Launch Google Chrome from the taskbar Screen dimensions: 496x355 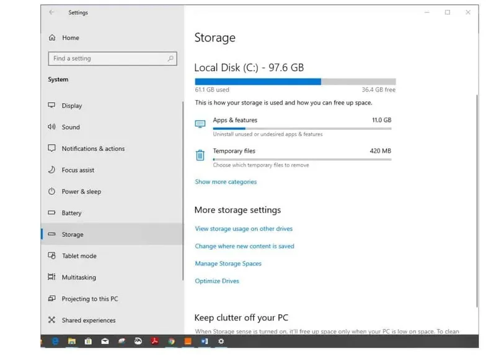pos(170,341)
